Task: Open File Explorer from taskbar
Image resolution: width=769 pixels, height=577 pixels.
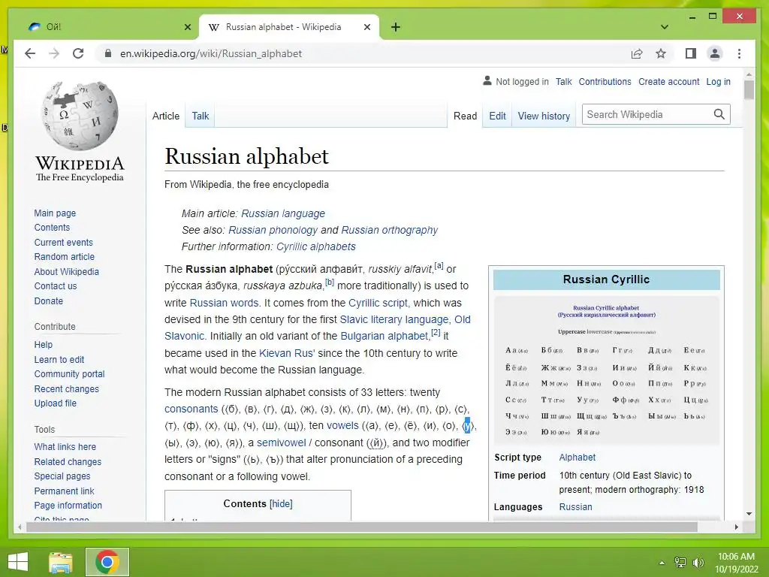Action: point(60,562)
